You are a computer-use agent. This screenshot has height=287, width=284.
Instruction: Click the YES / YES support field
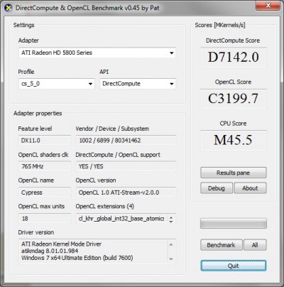pos(126,166)
